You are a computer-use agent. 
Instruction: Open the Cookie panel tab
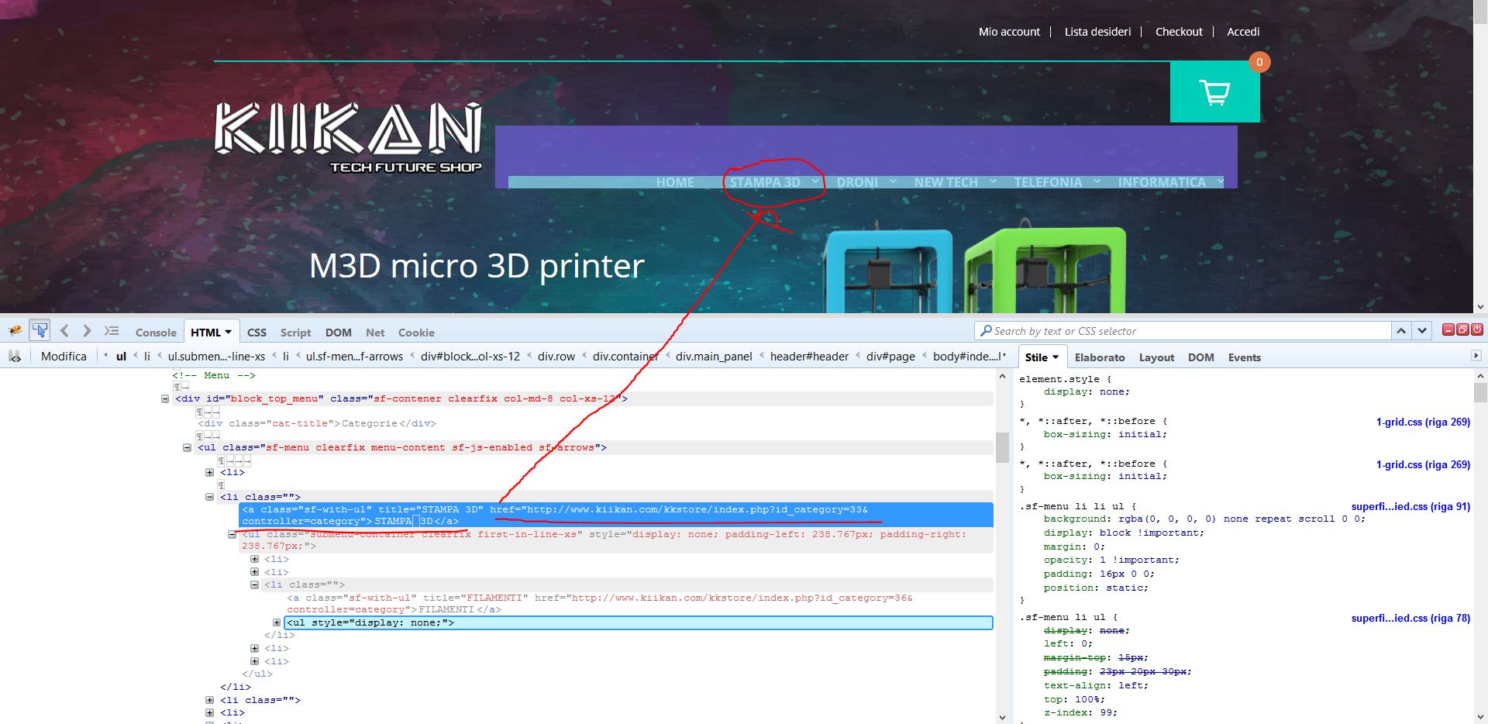[416, 333]
